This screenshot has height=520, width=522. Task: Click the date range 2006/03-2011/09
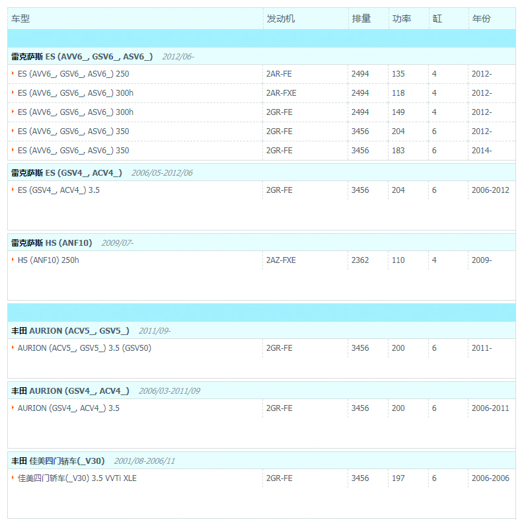tap(169, 391)
